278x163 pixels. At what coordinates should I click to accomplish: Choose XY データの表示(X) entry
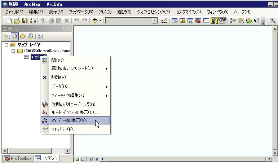75,120
